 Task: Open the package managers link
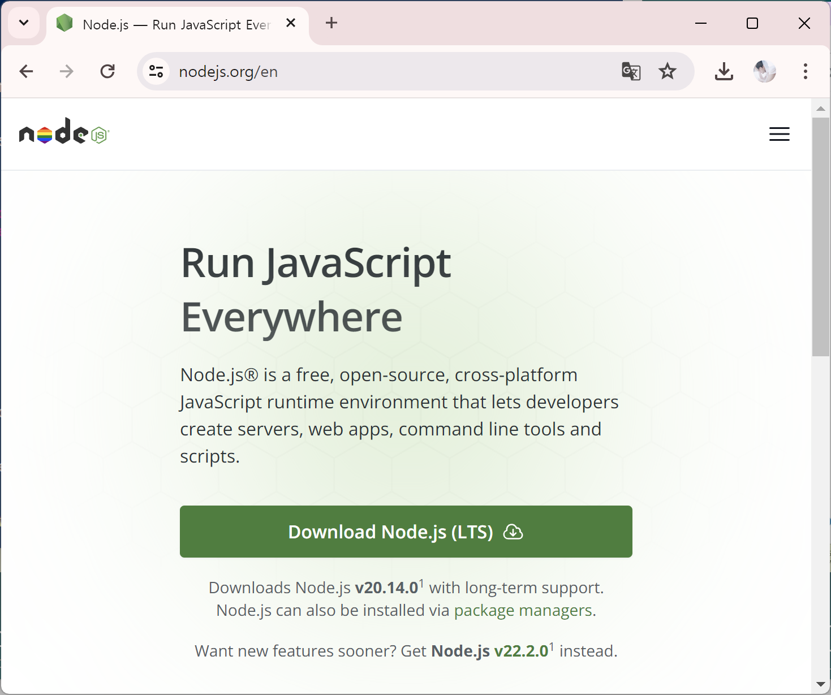pos(523,611)
